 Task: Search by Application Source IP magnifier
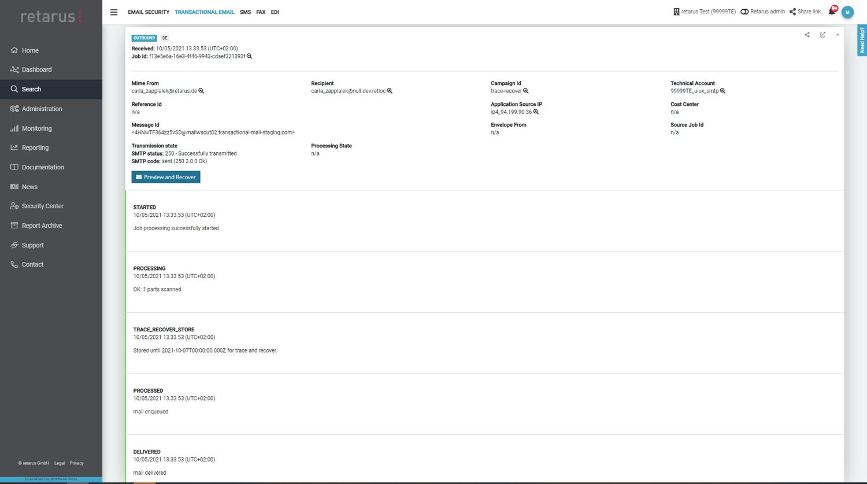click(x=536, y=112)
